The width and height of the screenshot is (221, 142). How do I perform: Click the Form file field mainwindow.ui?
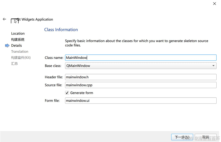tap(141, 101)
